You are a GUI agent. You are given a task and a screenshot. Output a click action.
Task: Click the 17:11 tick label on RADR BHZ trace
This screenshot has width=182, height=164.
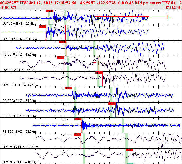65,135
